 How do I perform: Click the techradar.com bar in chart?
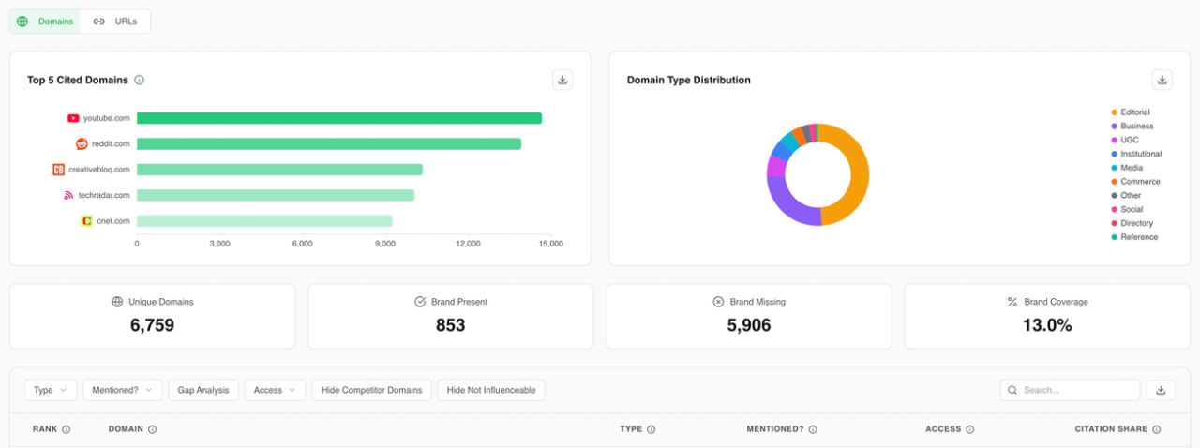276,195
